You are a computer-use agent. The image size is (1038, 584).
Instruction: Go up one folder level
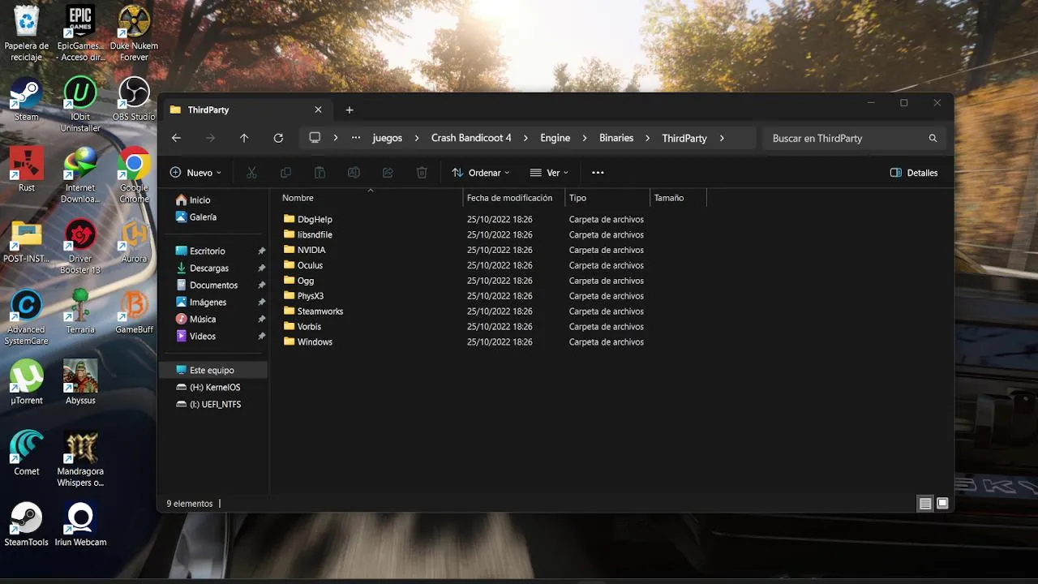pyautogui.click(x=244, y=138)
